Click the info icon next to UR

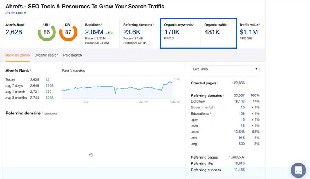(x=49, y=24)
